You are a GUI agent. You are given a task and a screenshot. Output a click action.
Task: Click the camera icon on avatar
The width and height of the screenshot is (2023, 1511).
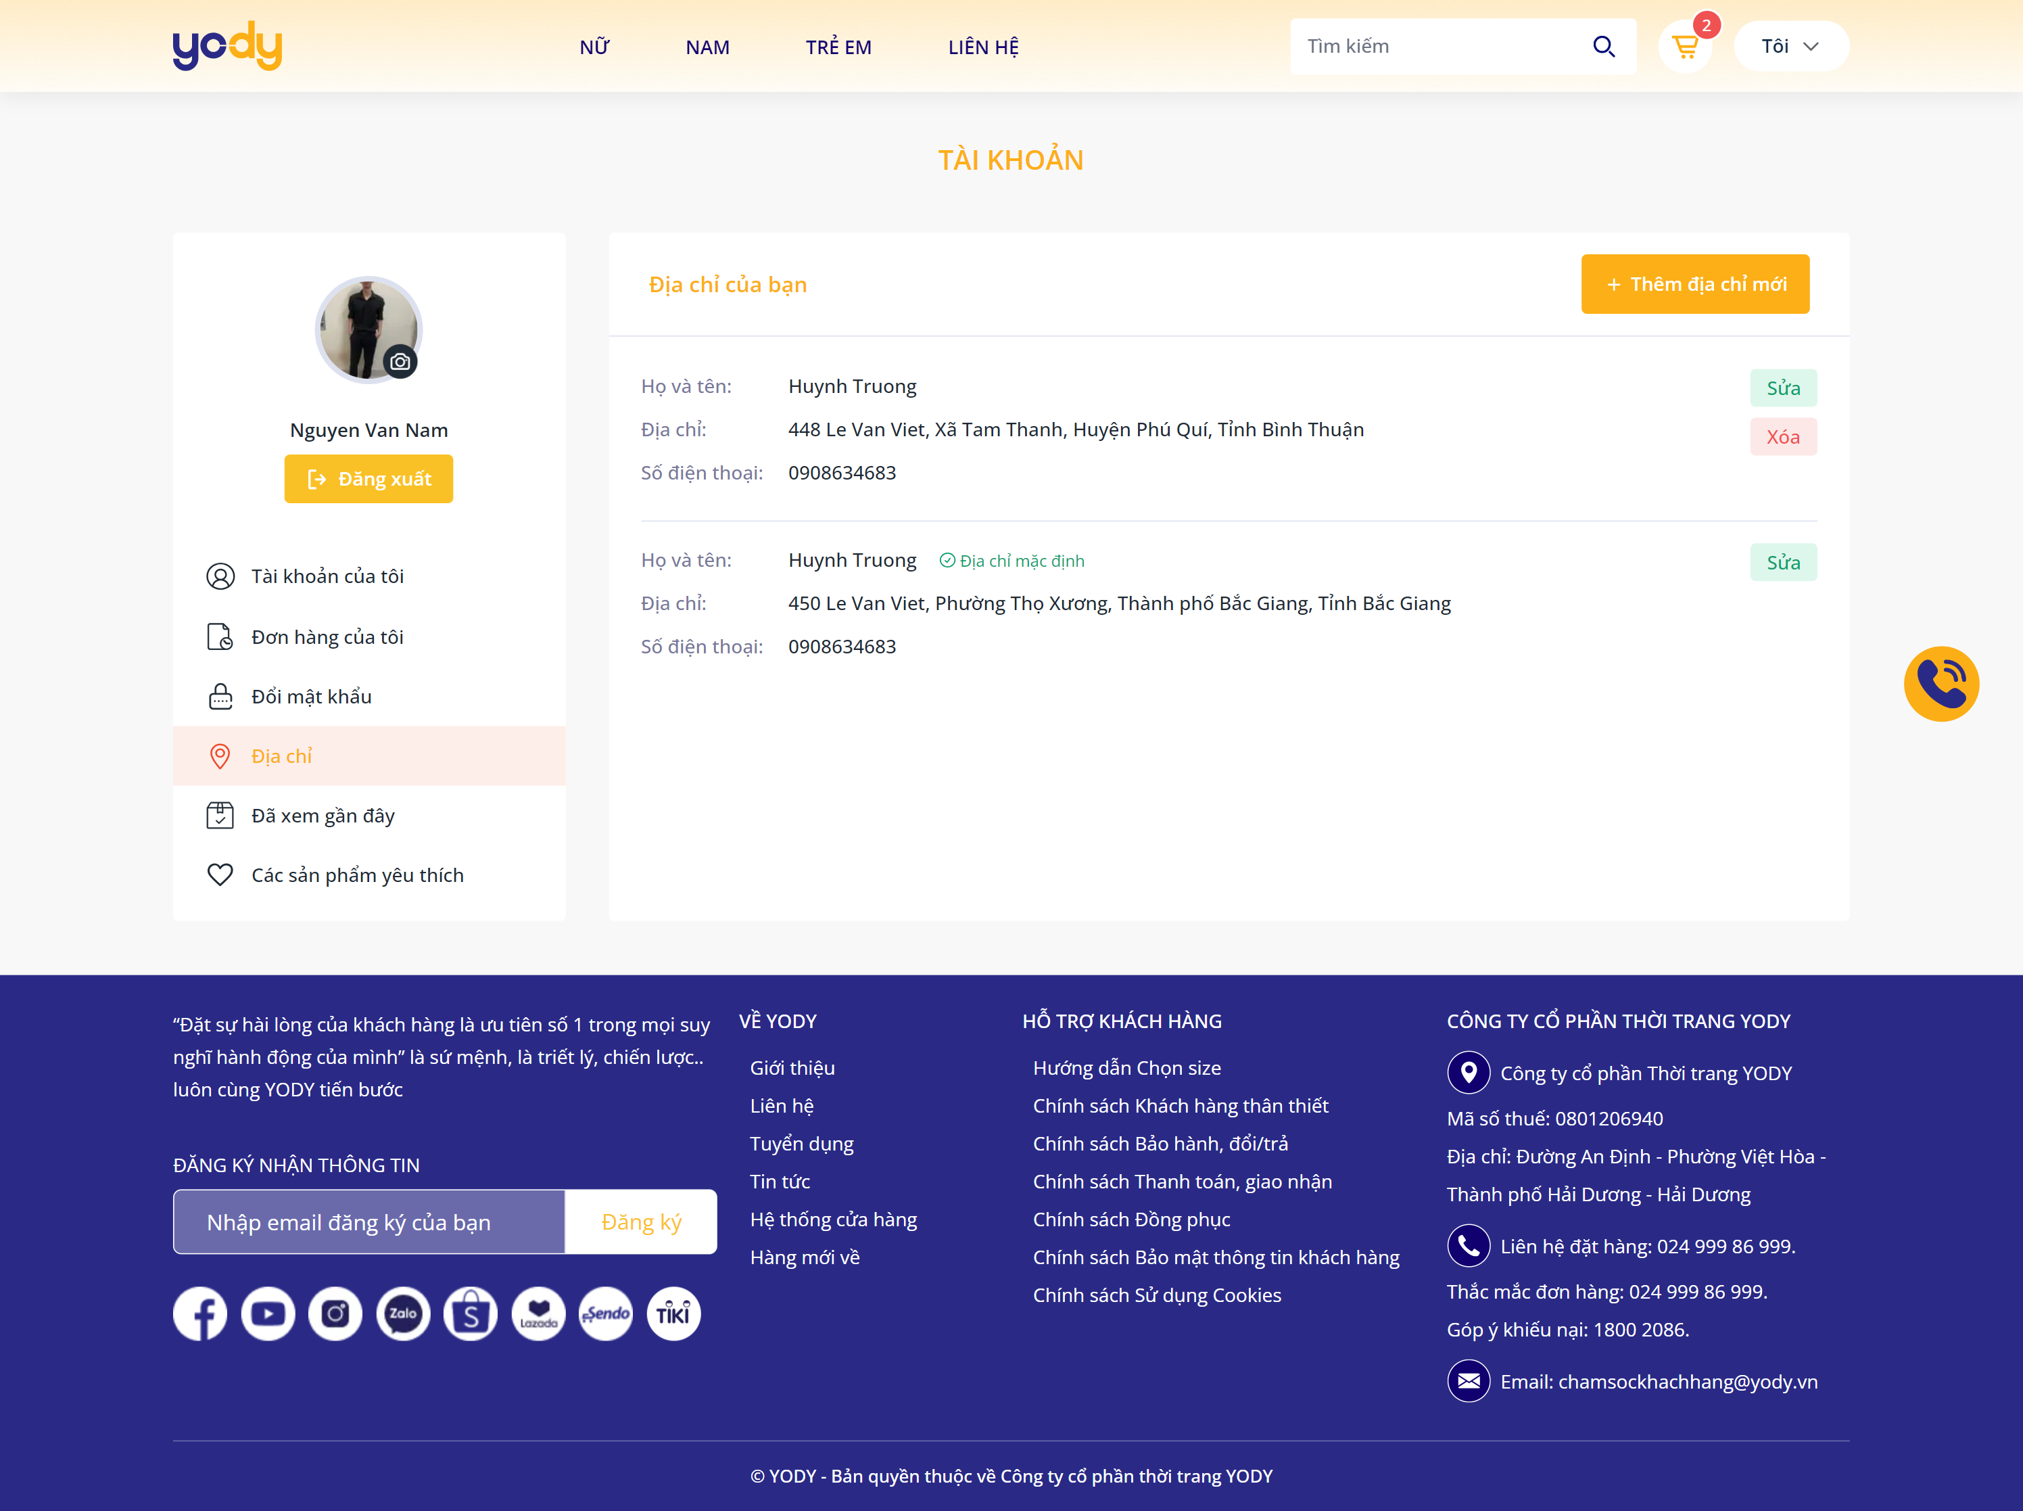(x=400, y=363)
